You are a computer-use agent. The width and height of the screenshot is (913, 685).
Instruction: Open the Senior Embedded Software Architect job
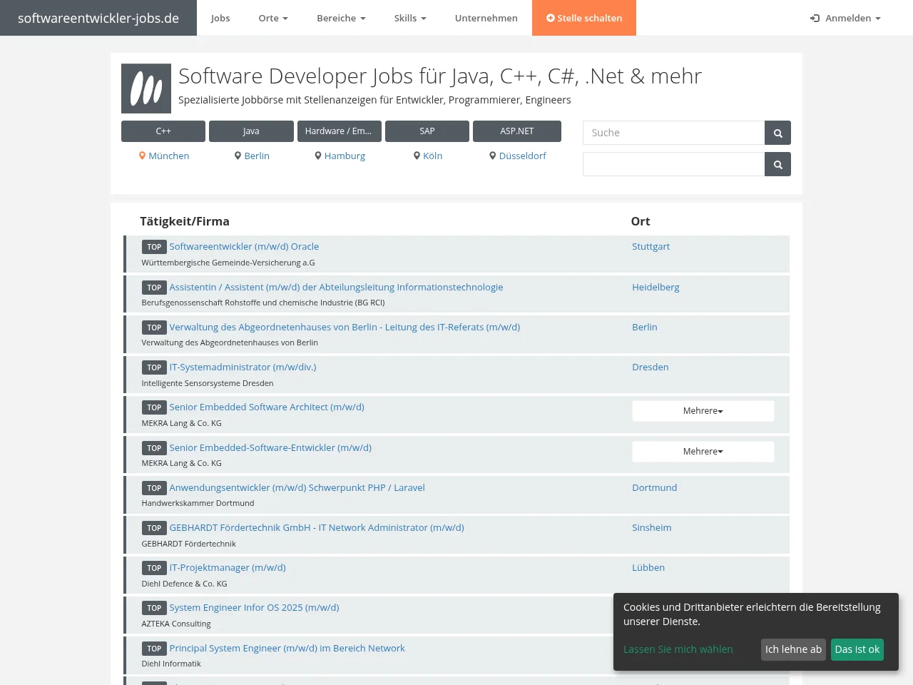pyautogui.click(x=267, y=407)
